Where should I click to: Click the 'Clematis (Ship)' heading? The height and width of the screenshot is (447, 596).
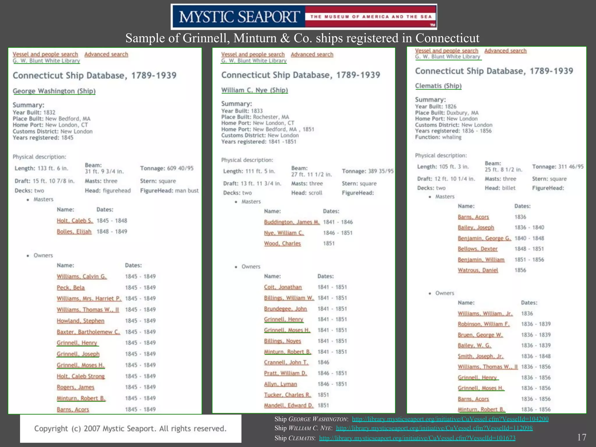pos(438,86)
